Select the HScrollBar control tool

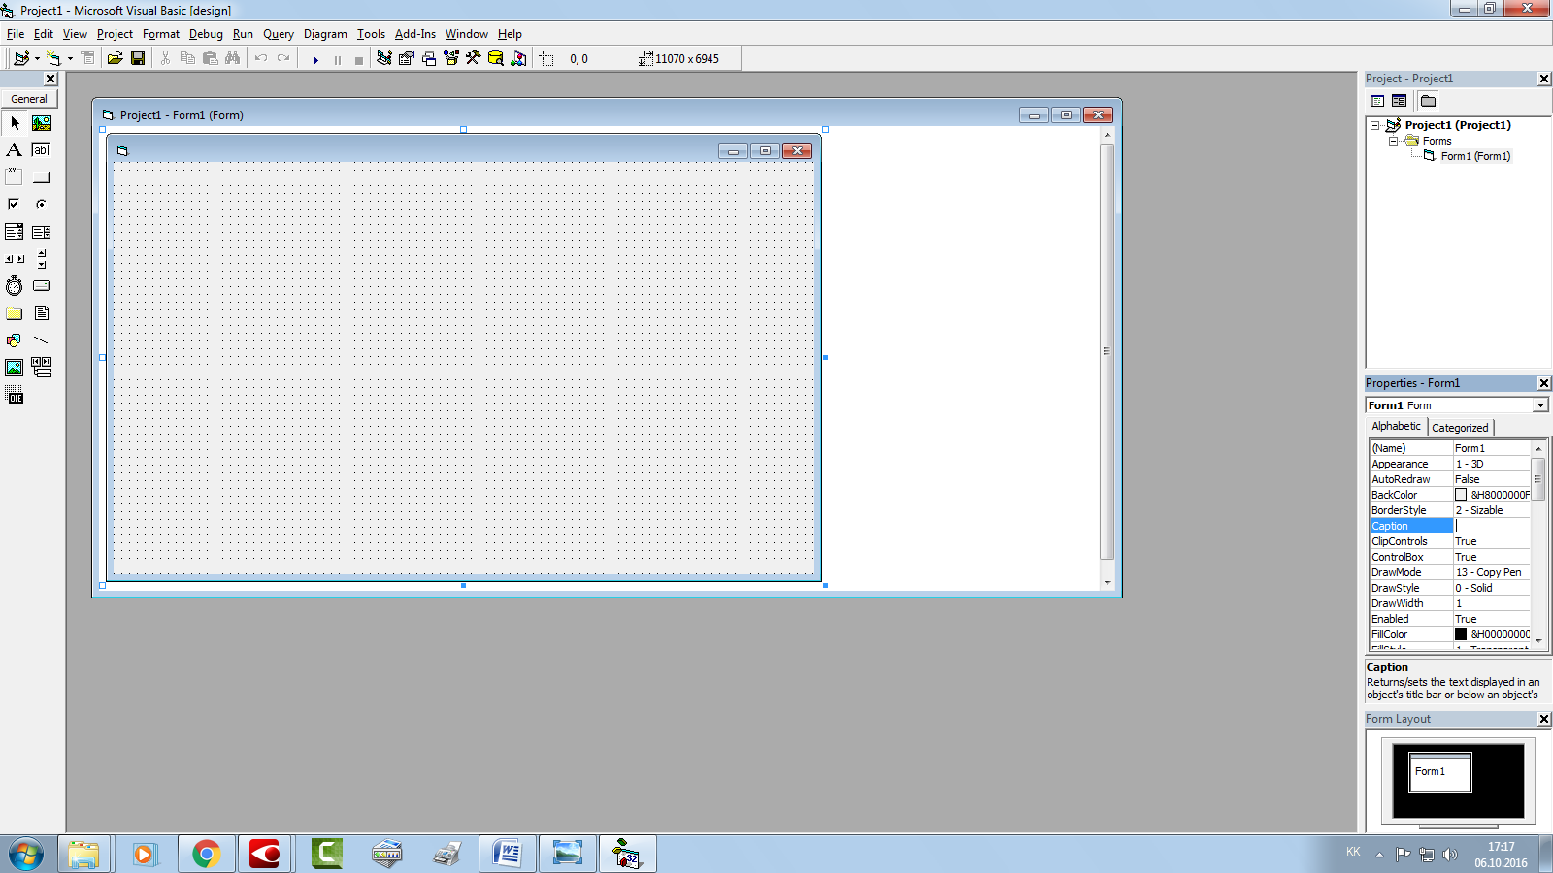click(15, 259)
